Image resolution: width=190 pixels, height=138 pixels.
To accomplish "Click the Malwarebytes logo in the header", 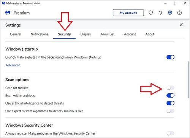I will click(8, 13).
